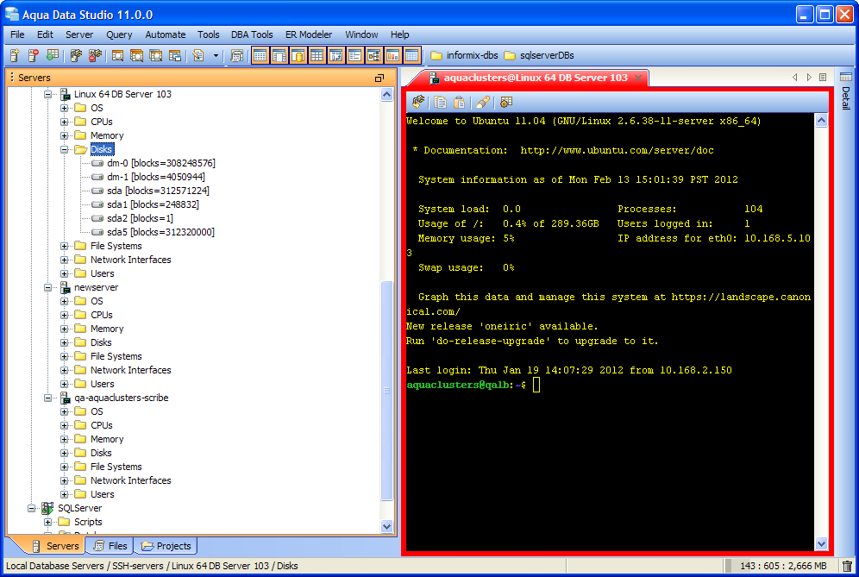The width and height of the screenshot is (859, 577).
Task: Select Network Interfaces under newserver
Action: [130, 370]
